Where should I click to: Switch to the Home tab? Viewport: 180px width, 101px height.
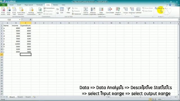click(11, 5)
